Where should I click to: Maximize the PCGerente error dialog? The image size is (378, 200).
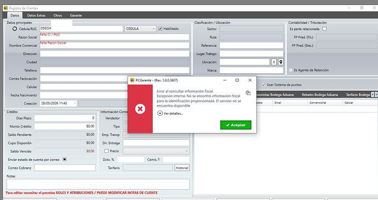pyautogui.click(x=237, y=80)
